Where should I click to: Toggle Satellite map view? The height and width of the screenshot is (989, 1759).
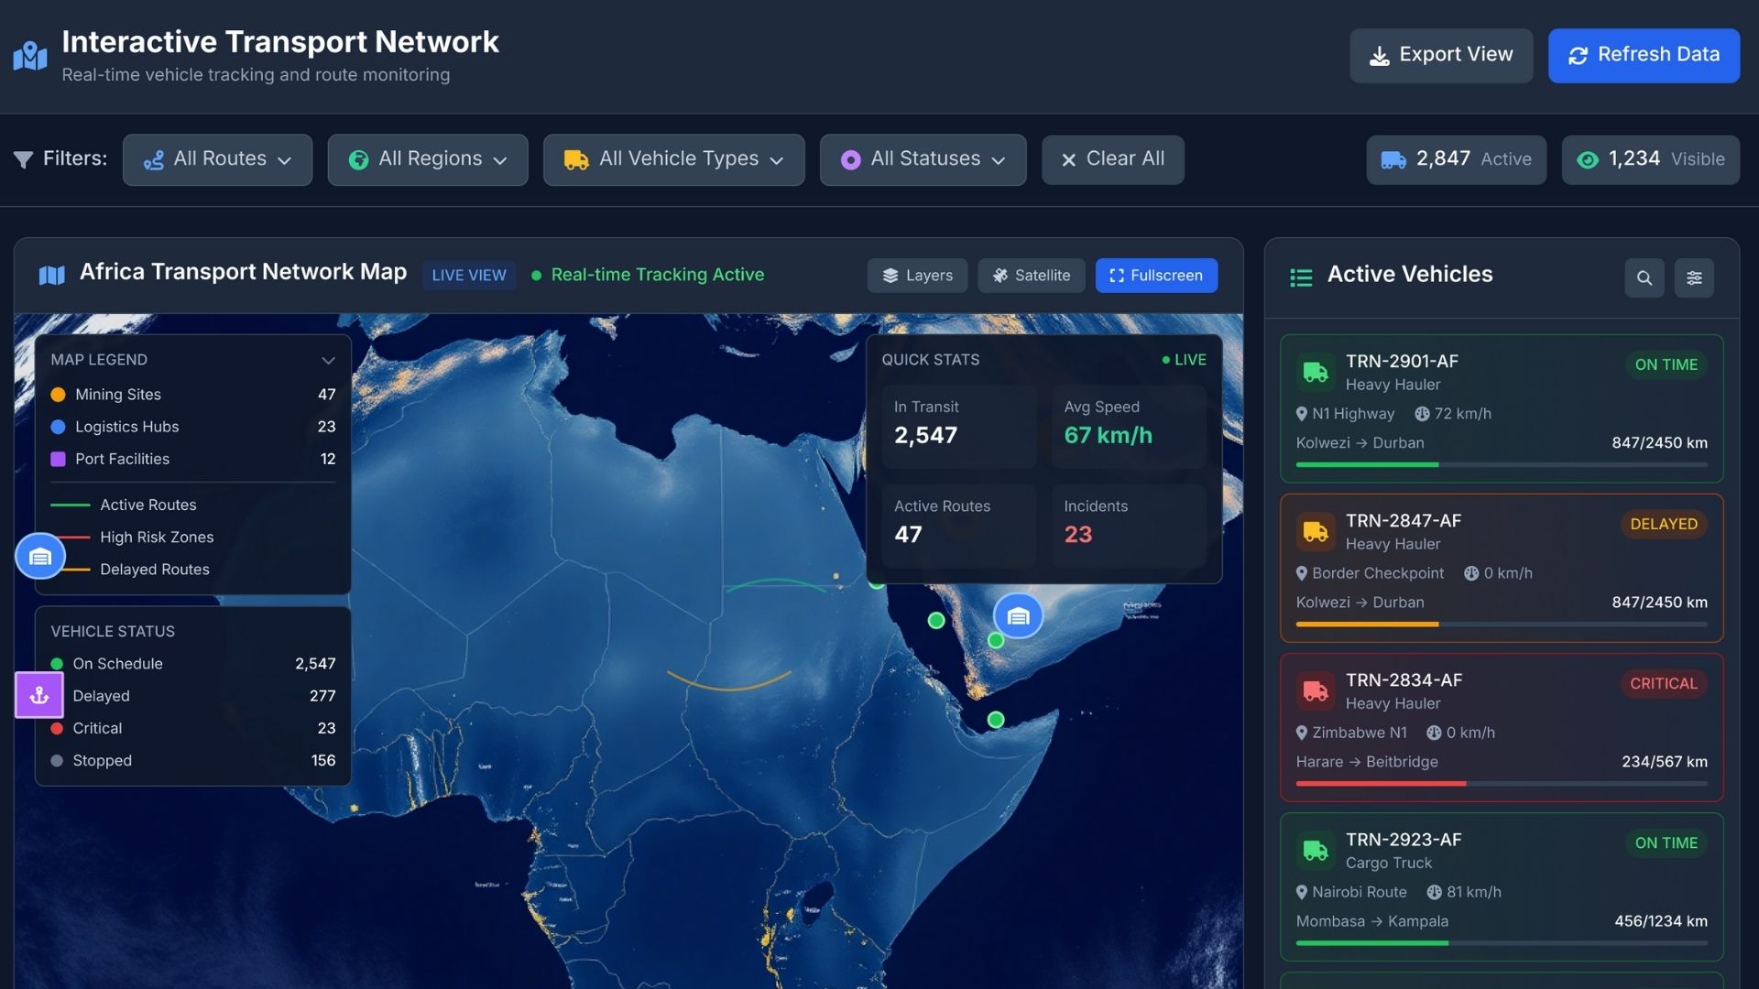point(1031,276)
